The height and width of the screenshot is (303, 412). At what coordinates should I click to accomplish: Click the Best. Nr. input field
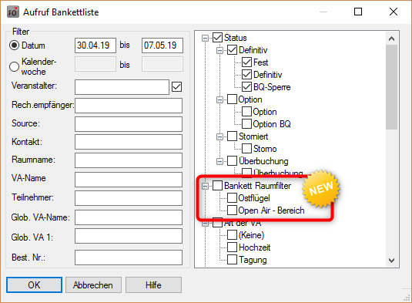(x=129, y=258)
